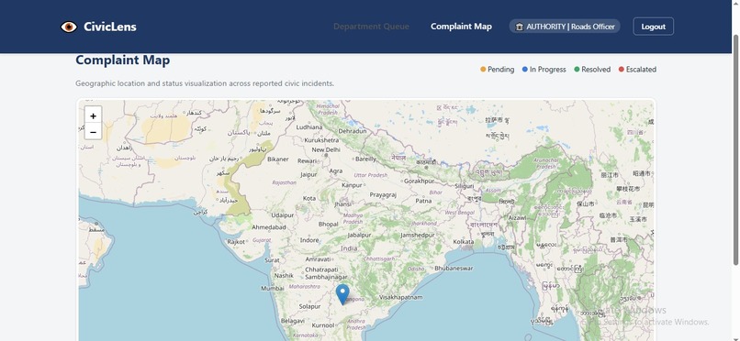Screen dimensions: 740x341
Task: Click Nashik label on the map
Action: tap(284, 276)
